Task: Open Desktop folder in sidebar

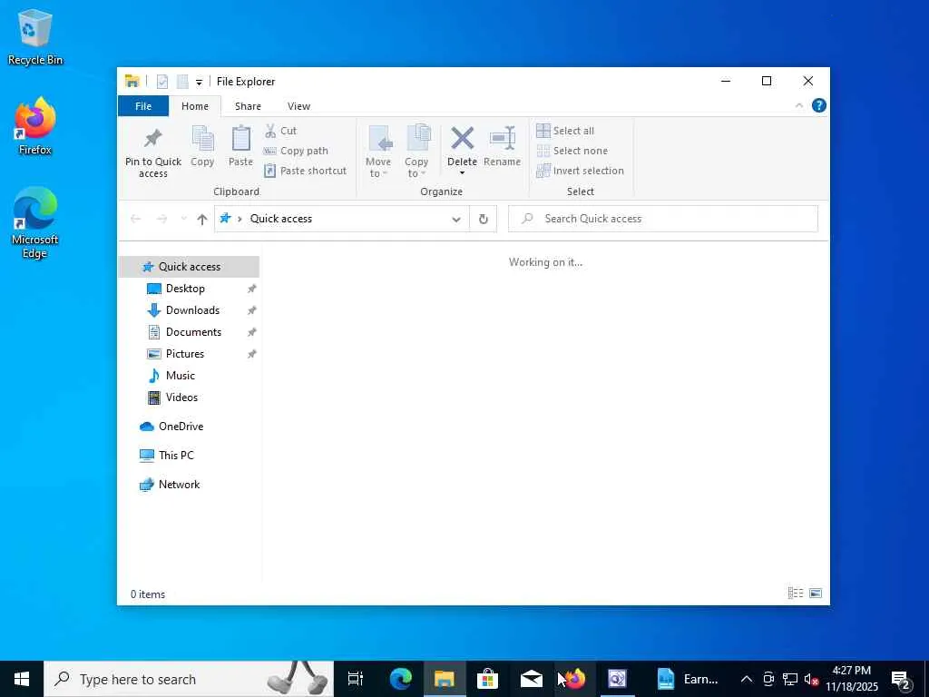Action: 185,289
